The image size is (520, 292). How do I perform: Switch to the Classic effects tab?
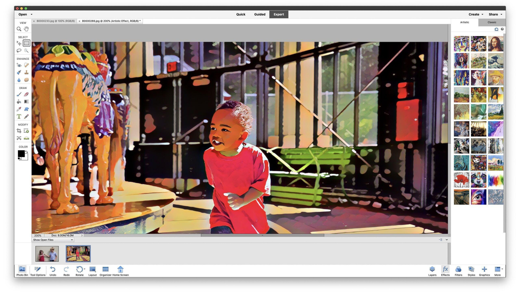tap(492, 22)
